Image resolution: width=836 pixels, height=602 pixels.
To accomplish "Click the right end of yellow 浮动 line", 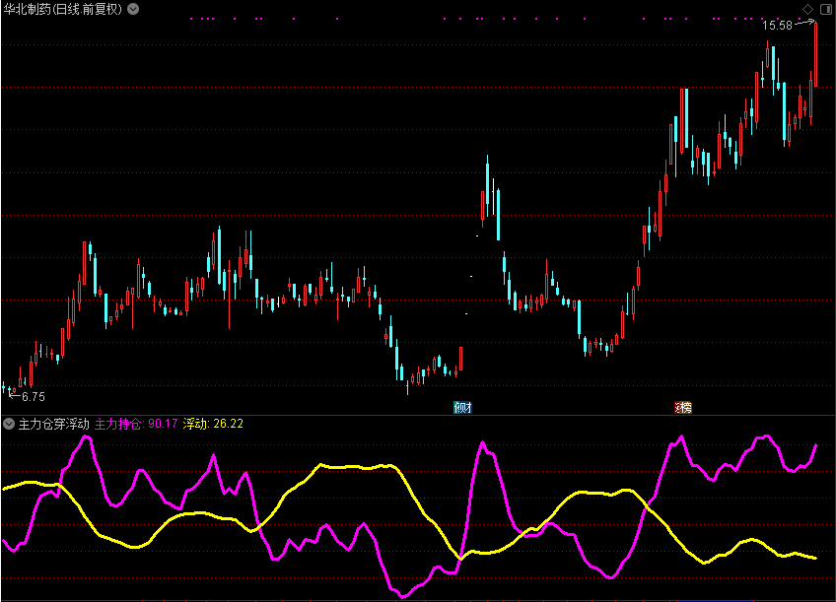I will click(815, 559).
